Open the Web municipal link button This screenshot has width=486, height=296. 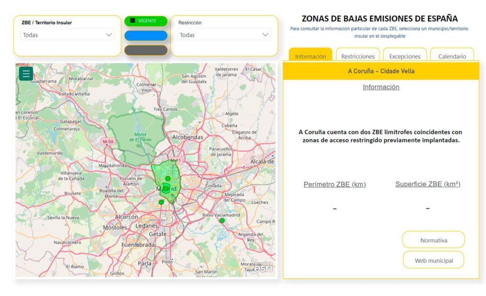433,260
